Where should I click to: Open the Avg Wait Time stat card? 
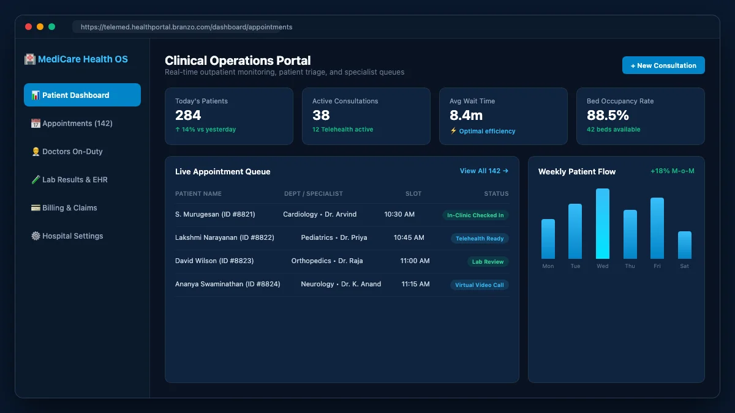coord(503,116)
